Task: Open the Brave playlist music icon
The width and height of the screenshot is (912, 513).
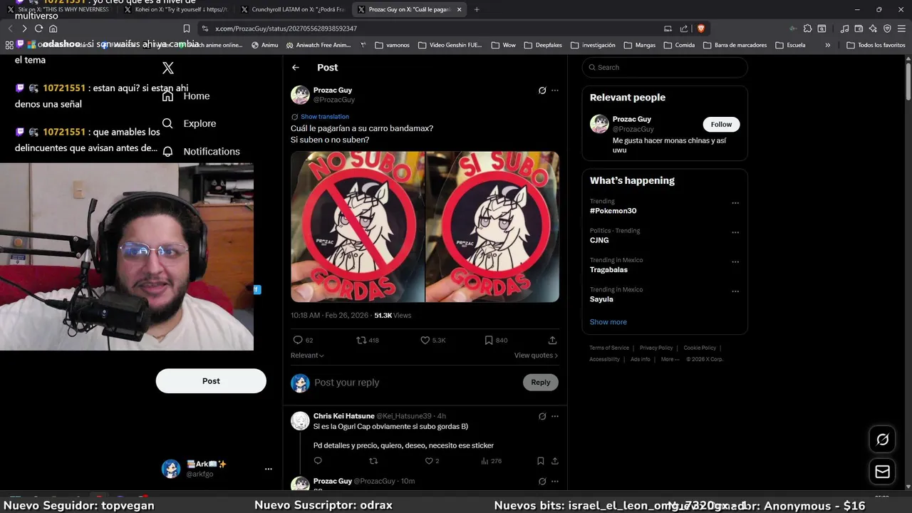Action: (x=844, y=28)
